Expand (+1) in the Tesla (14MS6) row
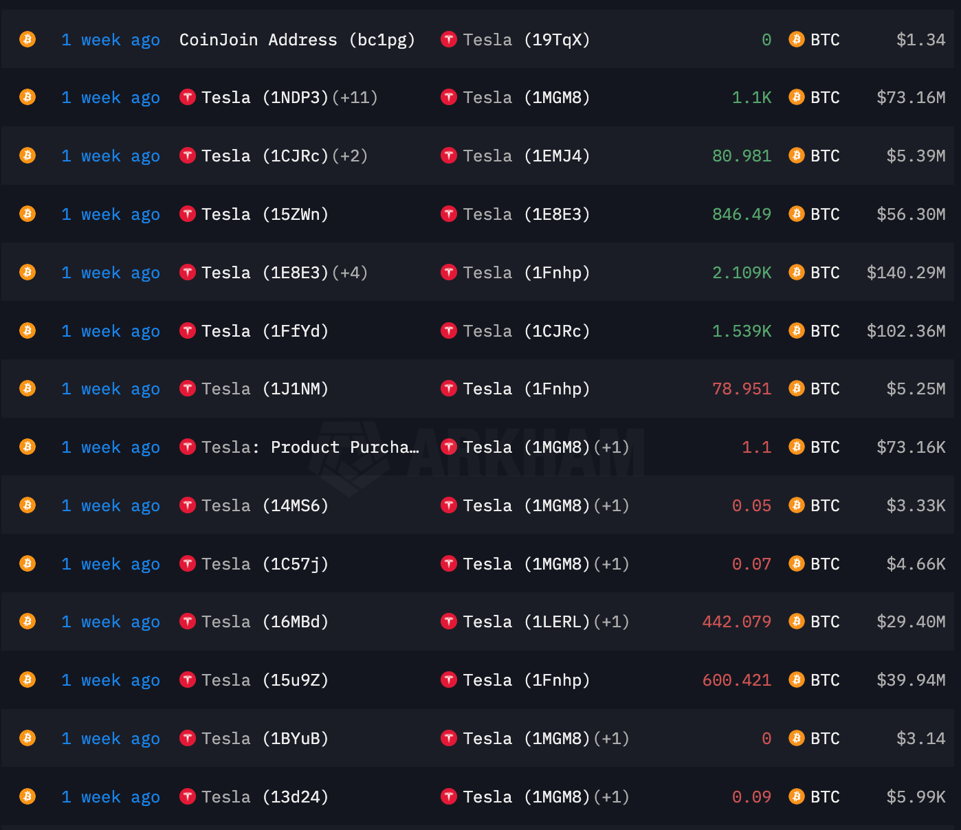Screen dimensions: 961x830 coord(612,506)
